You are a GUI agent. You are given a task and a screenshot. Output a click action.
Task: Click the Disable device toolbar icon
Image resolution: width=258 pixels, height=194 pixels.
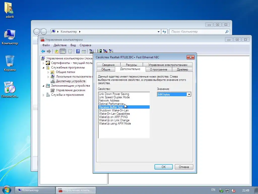(x=111, y=51)
